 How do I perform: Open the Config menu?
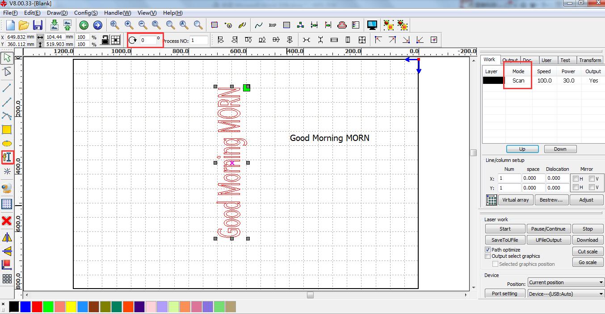tap(86, 13)
